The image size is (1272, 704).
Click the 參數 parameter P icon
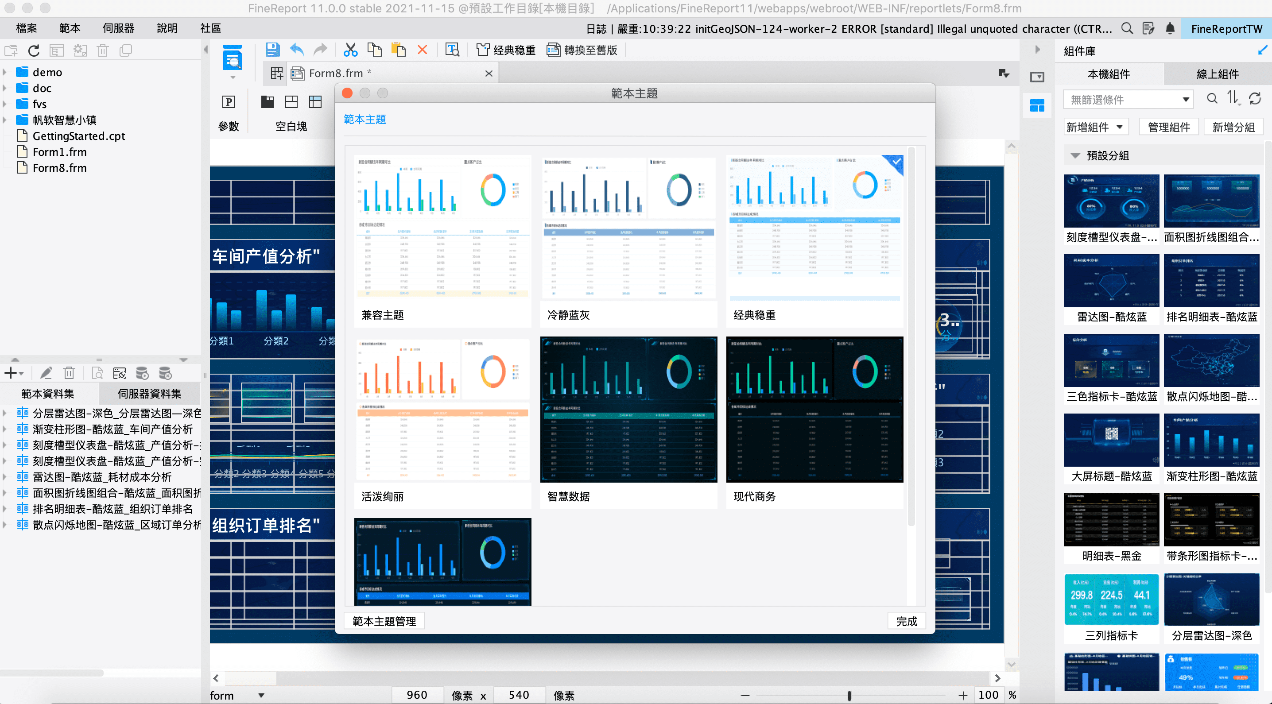228,102
